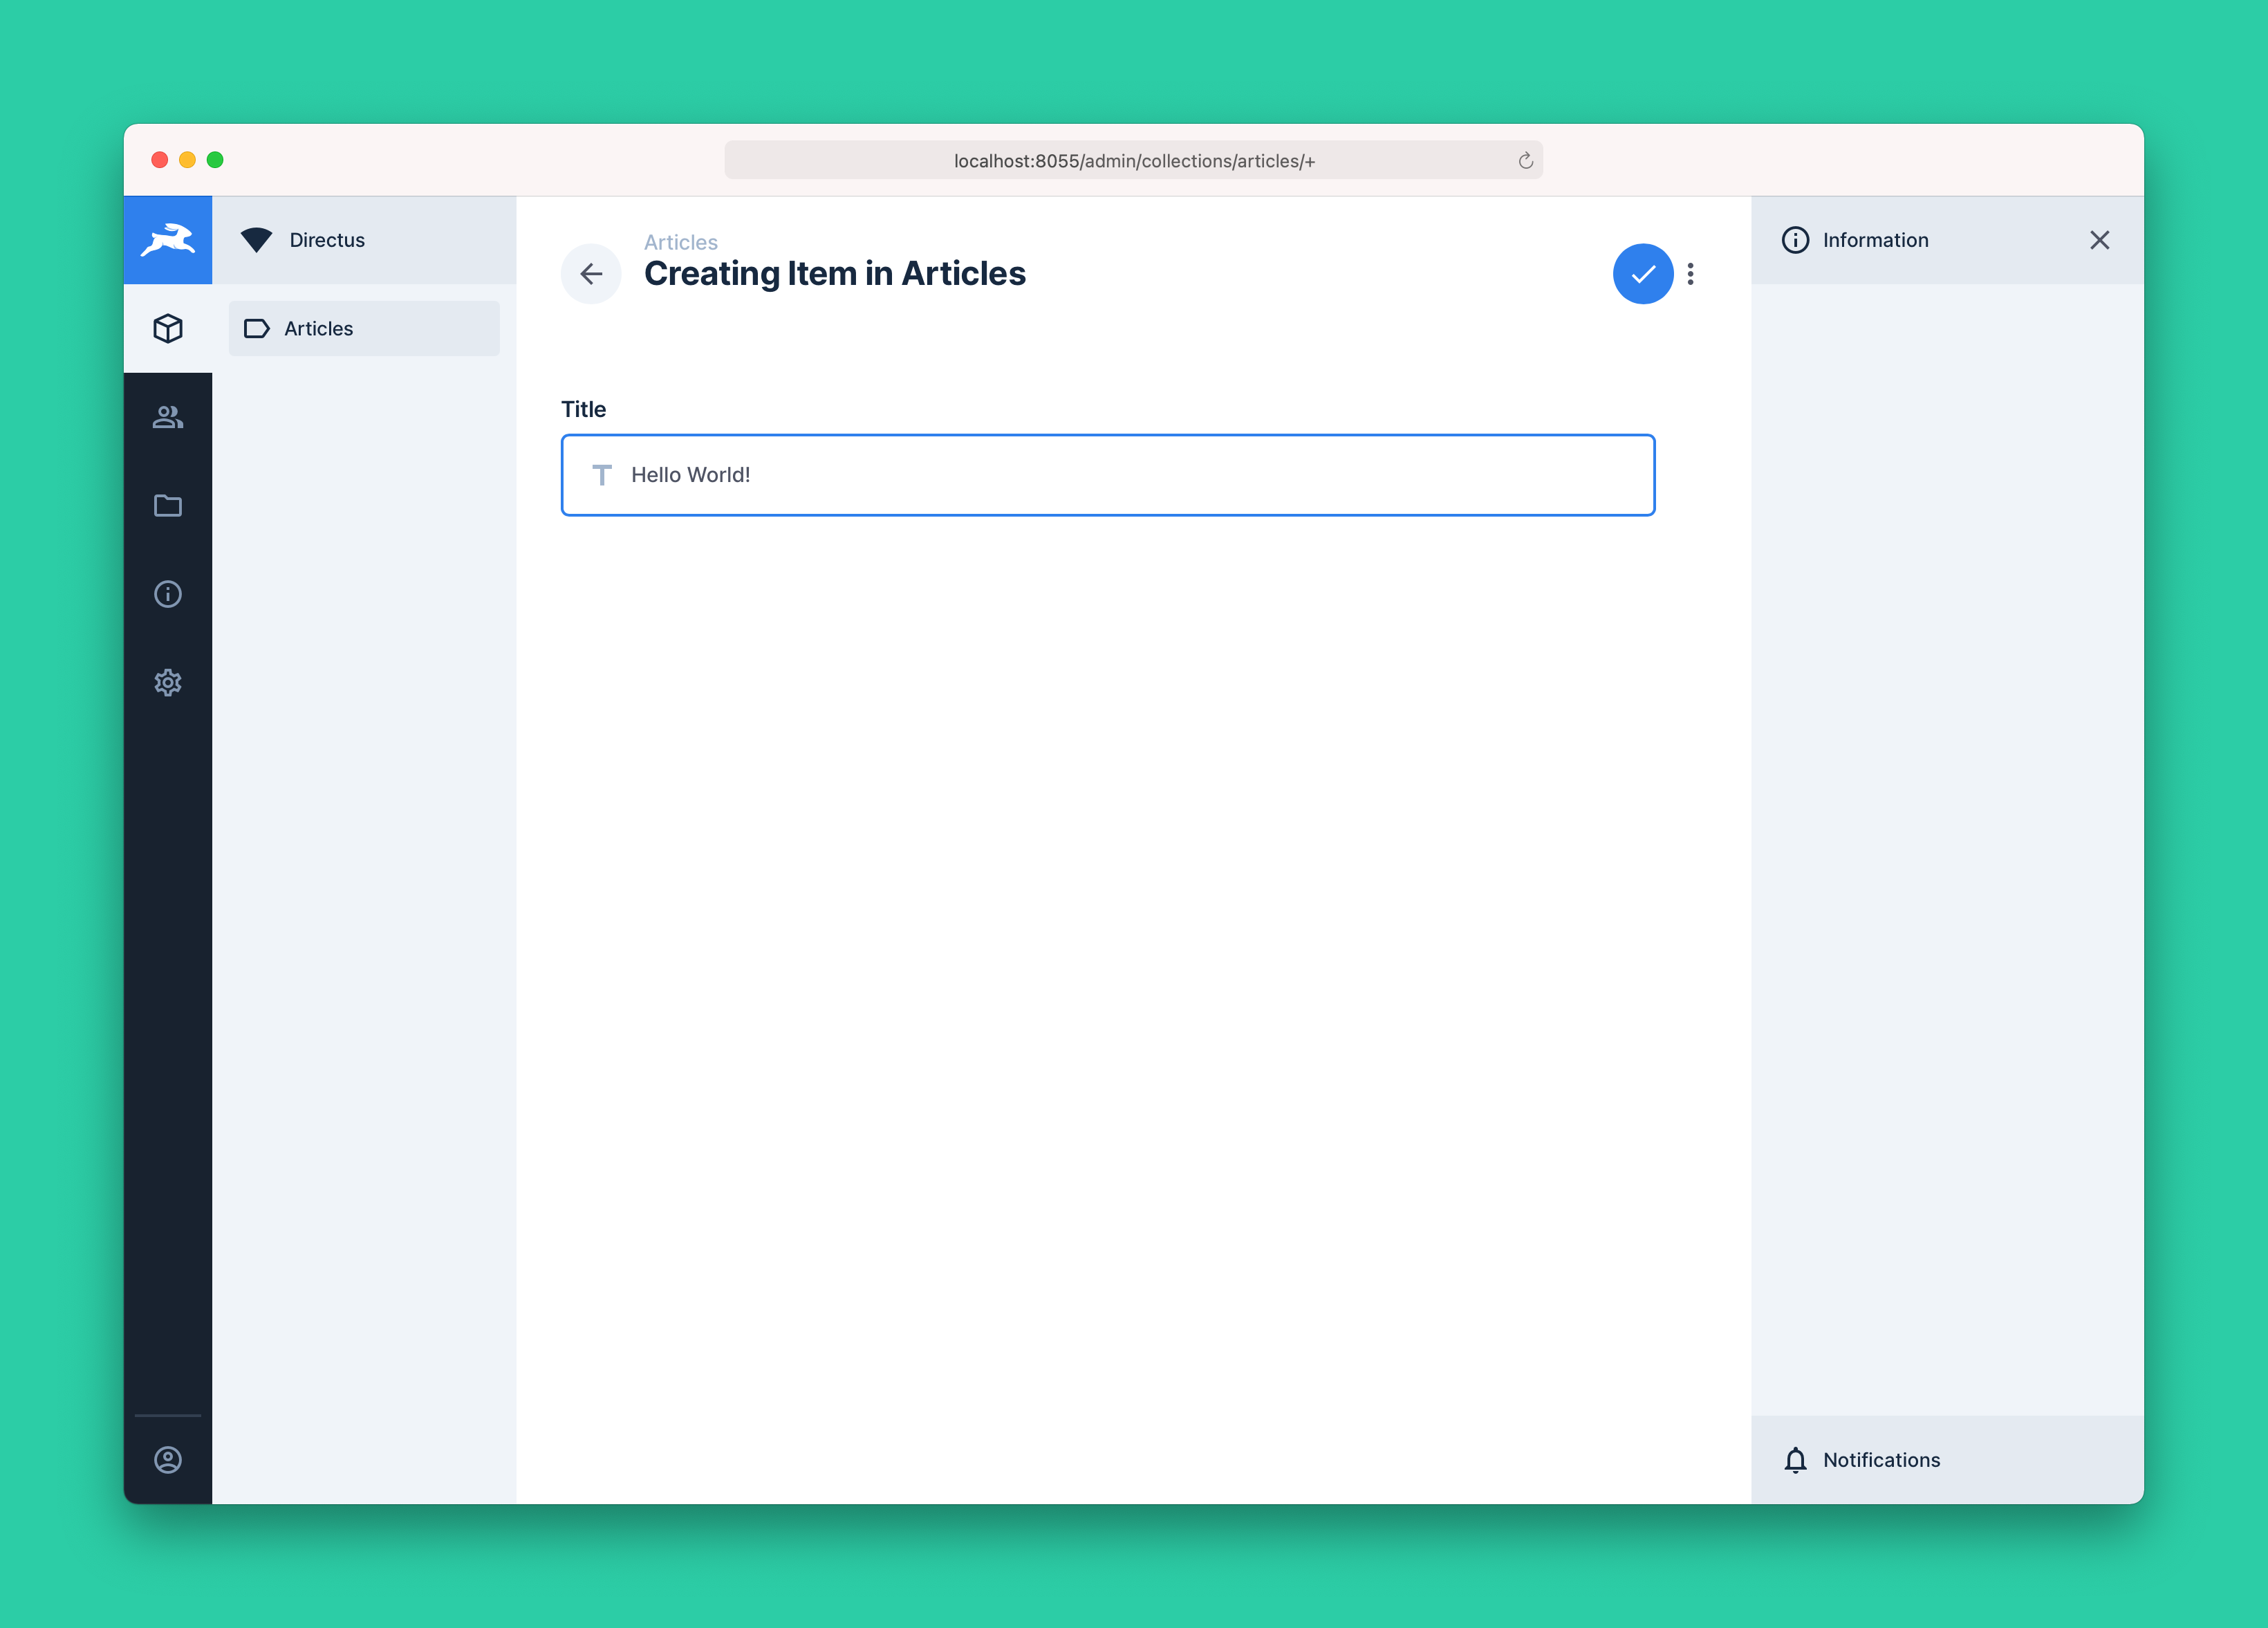Close the right sidebar with the X
Viewport: 2268px width, 1628px height.
click(2099, 240)
